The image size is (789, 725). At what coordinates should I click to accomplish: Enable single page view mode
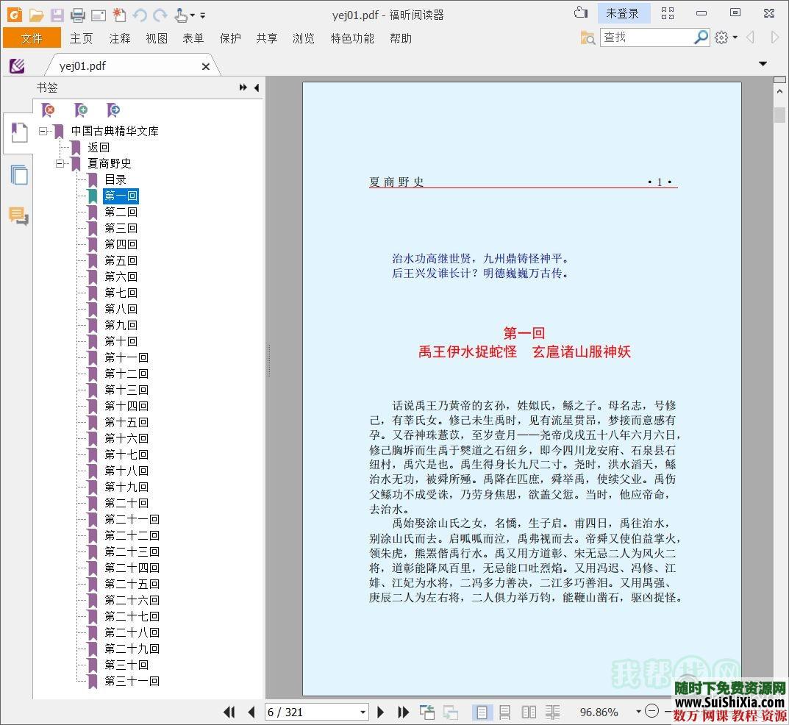482,712
